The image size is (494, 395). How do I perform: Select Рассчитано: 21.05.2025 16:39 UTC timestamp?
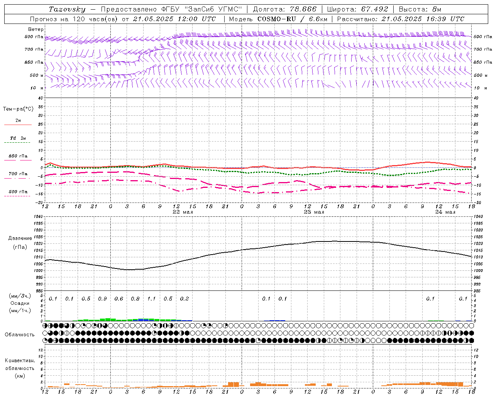click(401, 19)
